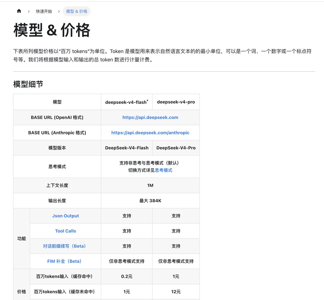Click the 思考模式 row label cell
The height and width of the screenshot is (300, 324).
[57, 167]
